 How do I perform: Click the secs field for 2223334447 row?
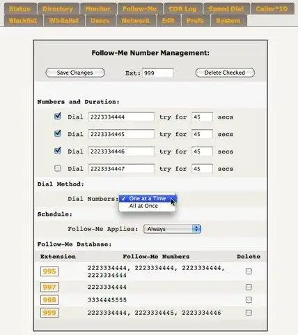pyautogui.click(x=202, y=169)
